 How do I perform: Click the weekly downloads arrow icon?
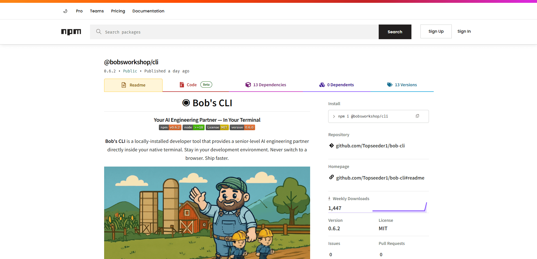tap(329, 198)
